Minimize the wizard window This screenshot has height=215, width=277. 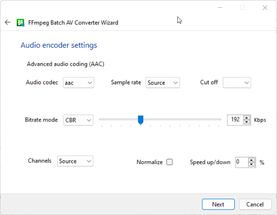220,8
